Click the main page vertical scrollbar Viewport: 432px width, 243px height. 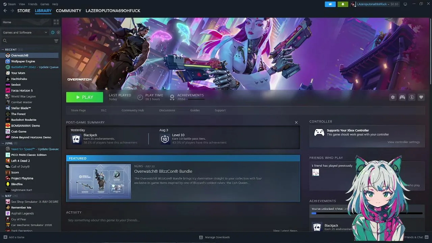click(x=430, y=51)
